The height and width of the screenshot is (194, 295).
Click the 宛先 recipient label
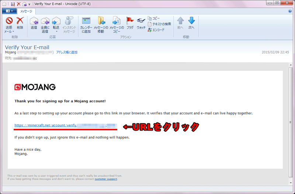[x=8, y=58]
